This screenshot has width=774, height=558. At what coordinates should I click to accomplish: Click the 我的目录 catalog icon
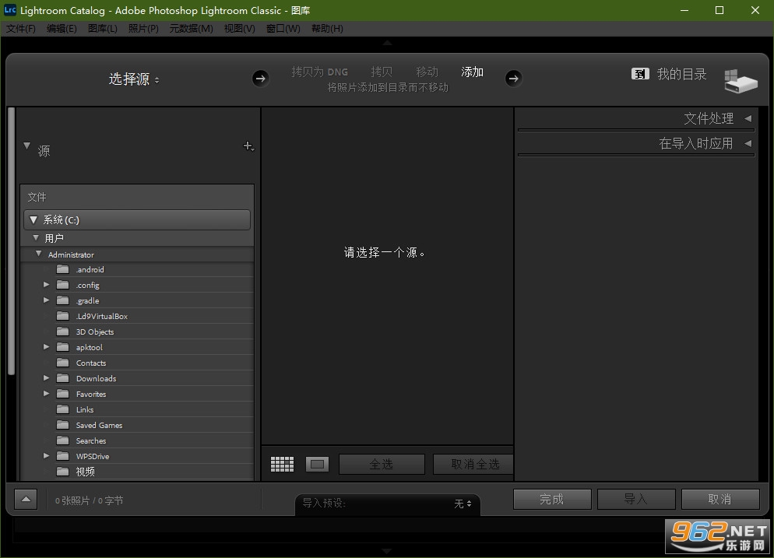coord(640,74)
